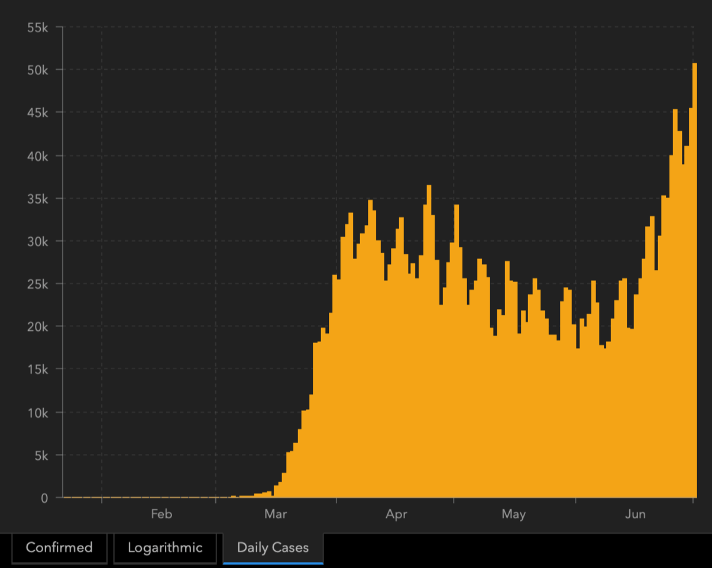Open the Logarithmic tab
The height and width of the screenshot is (568, 712).
[165, 547]
